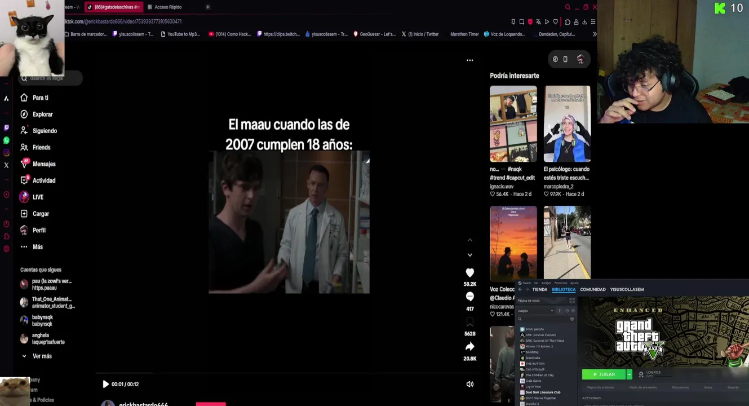749x406 pixels.
Task: Open the comments bubble (417)
Action: [470, 297]
